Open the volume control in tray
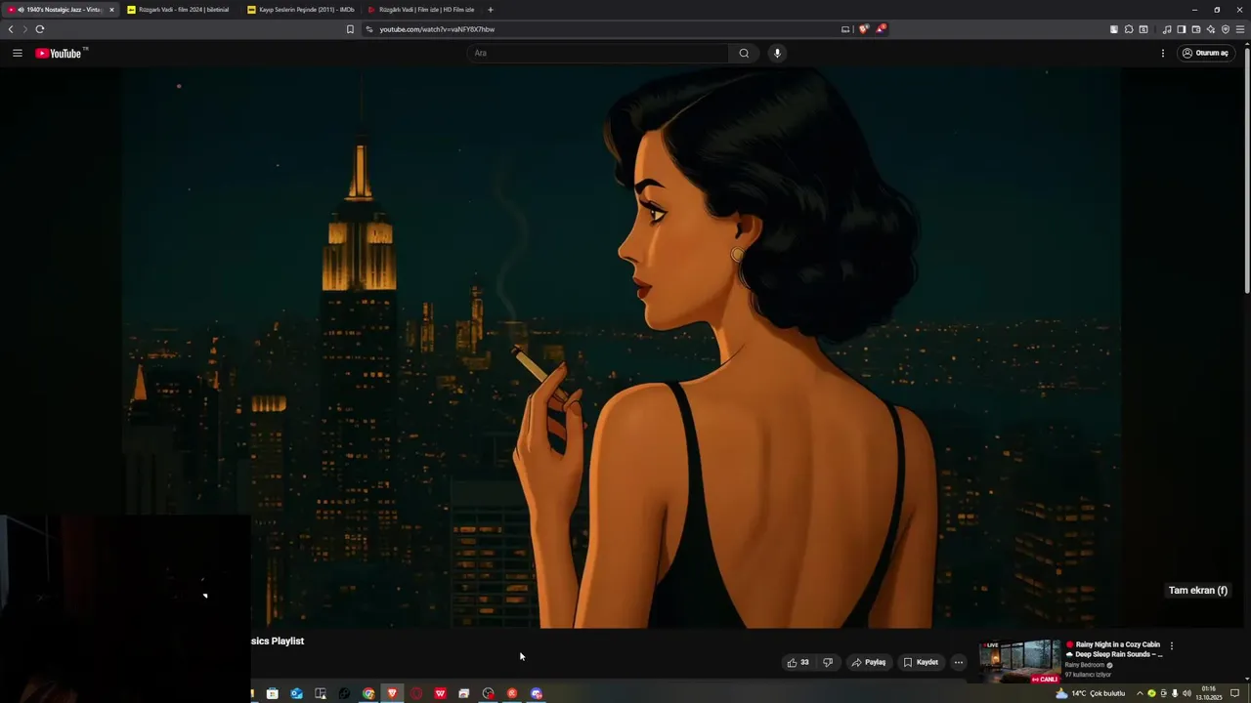This screenshot has height=703, width=1251. pos(1186,693)
